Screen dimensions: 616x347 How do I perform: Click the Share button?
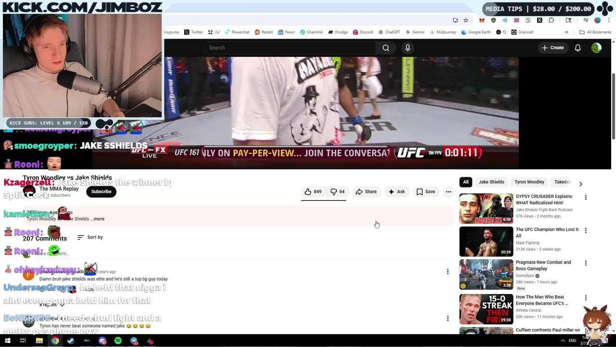tap(366, 192)
